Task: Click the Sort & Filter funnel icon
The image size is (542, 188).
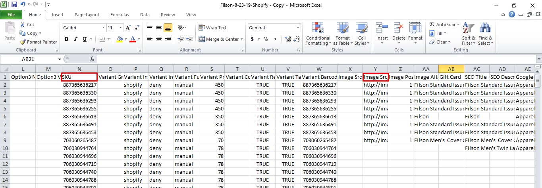Action: (x=469, y=28)
